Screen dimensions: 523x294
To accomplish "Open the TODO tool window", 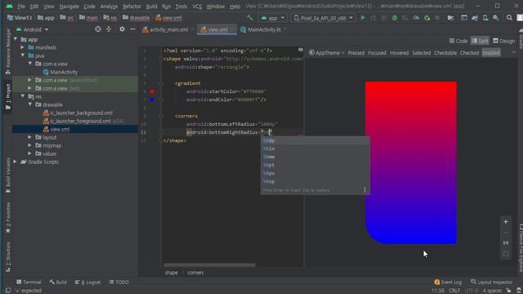I will [118, 282].
